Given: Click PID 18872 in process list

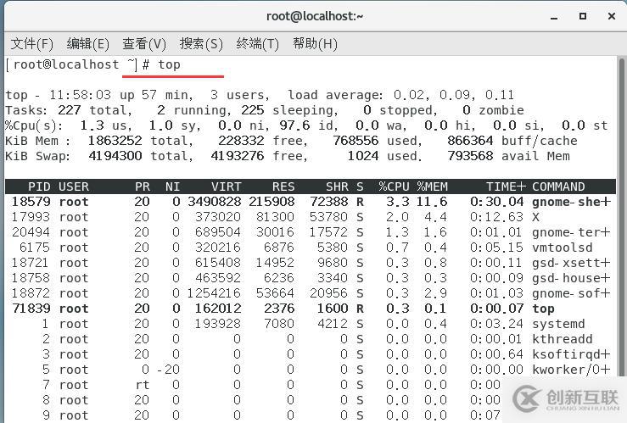Looking at the screenshot, I should click(31, 293).
